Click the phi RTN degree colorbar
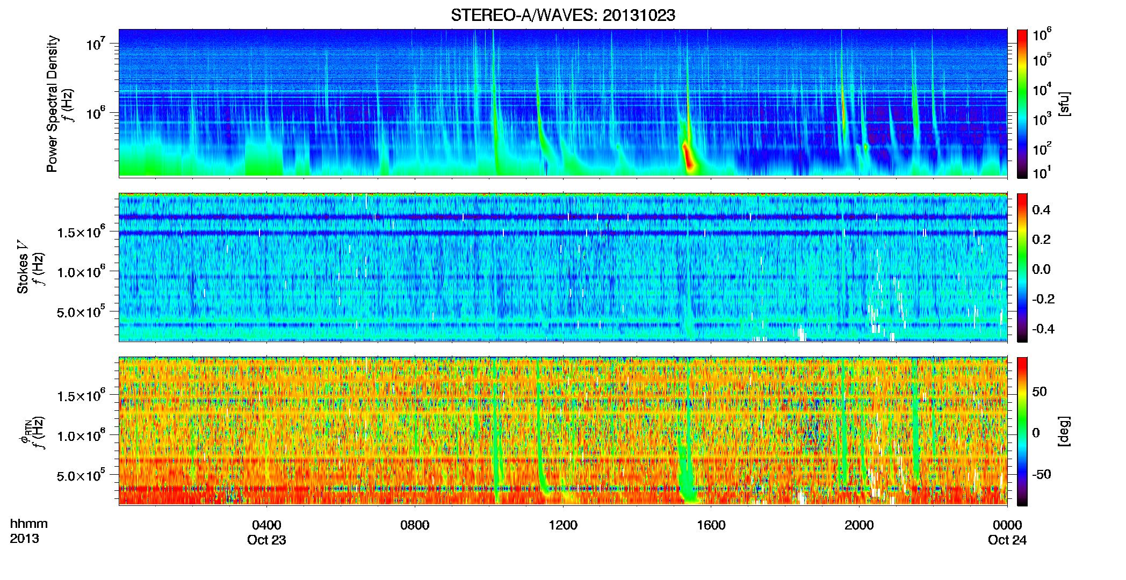1126x580 pixels. click(1022, 431)
